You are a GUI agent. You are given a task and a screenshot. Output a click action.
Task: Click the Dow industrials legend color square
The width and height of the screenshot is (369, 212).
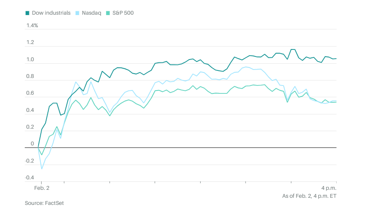[x=28, y=13]
